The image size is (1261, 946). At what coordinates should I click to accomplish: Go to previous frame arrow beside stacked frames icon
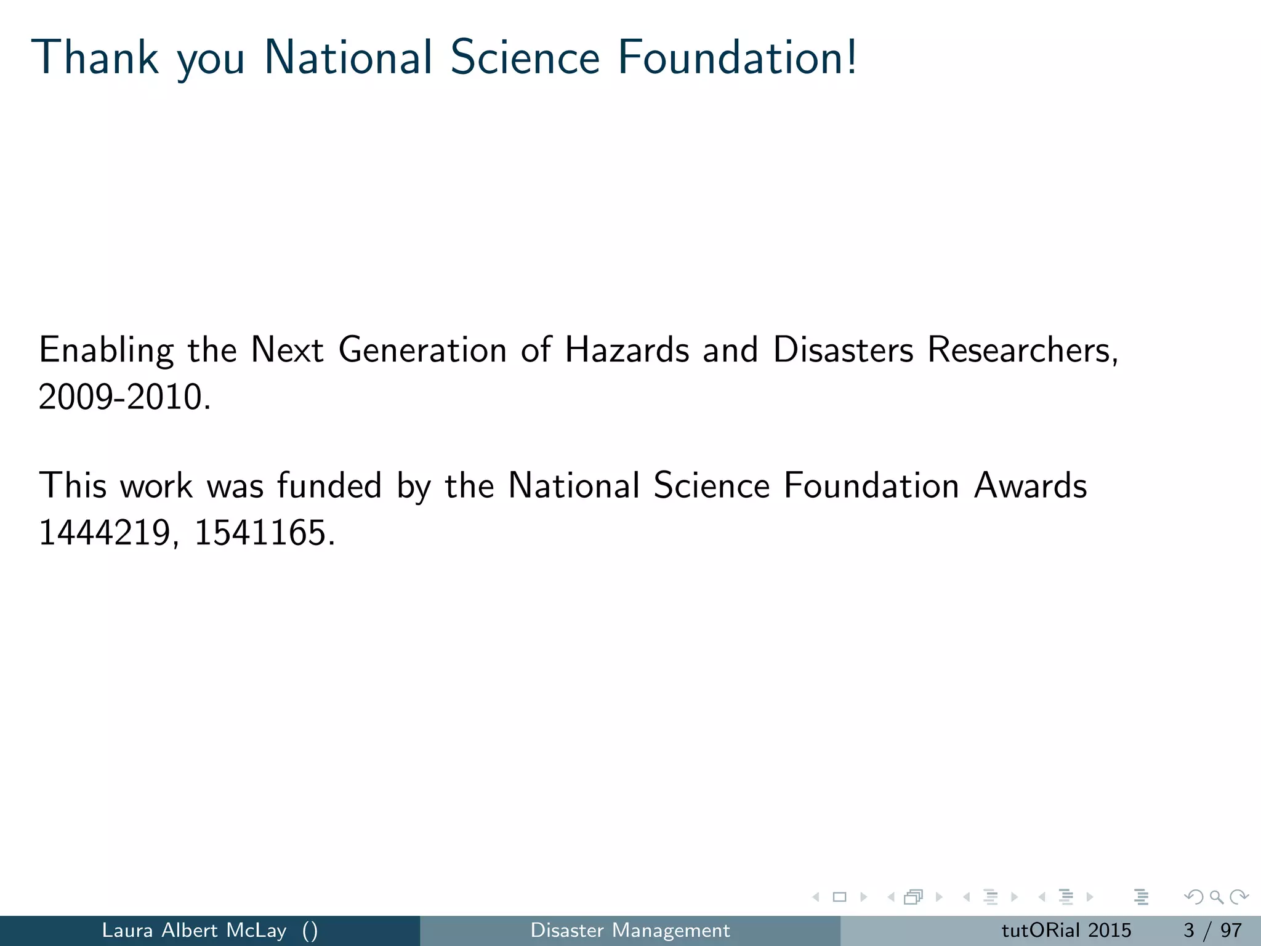(x=890, y=897)
